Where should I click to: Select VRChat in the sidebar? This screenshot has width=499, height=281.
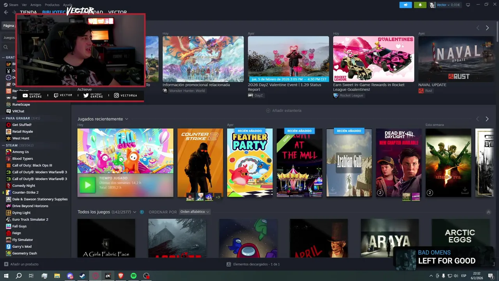[x=18, y=111]
